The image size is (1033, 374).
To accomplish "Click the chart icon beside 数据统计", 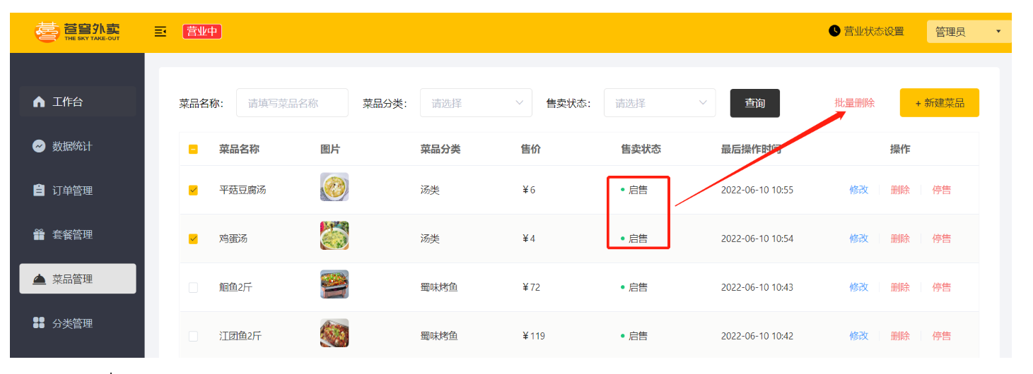I will tap(39, 146).
